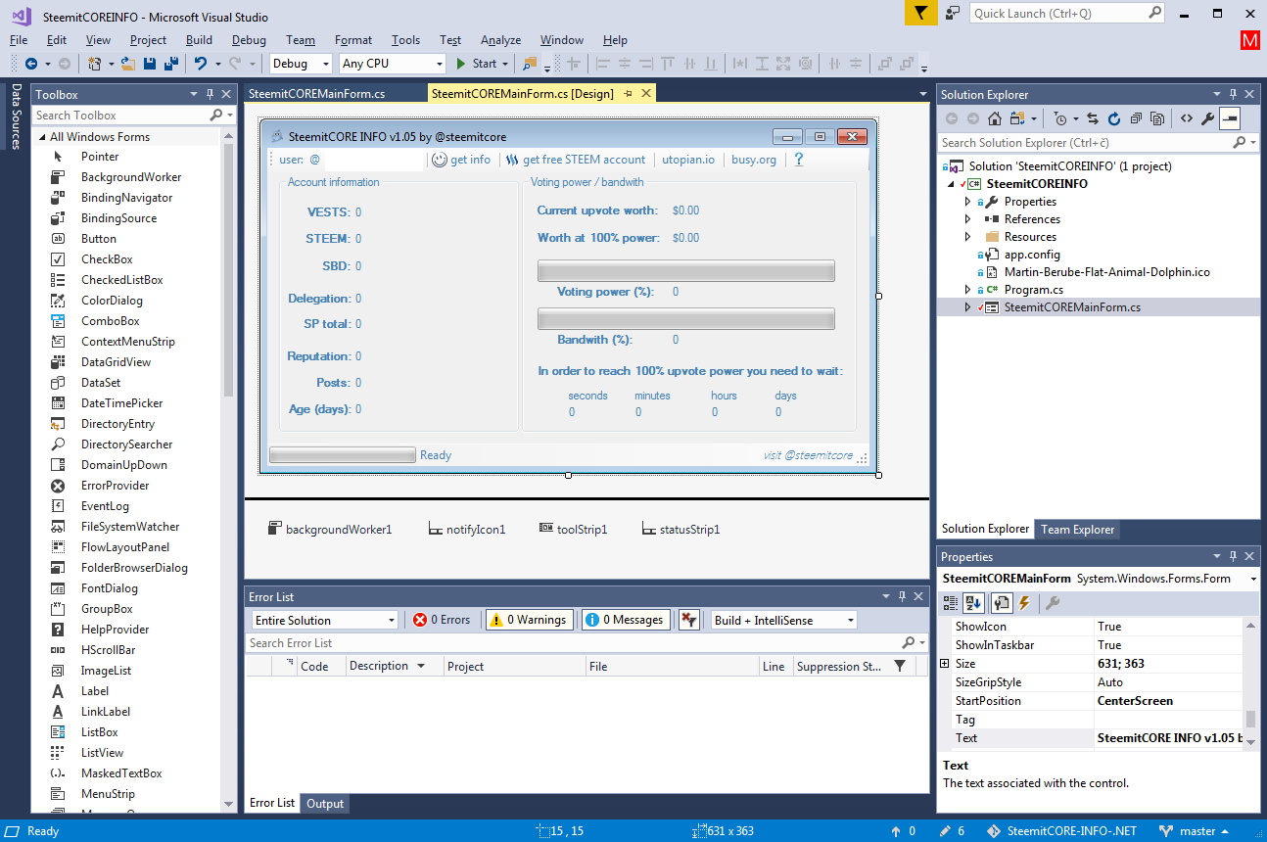The height and width of the screenshot is (842, 1267).
Task: Expand the References node in Solution Explorer
Action: 968,219
